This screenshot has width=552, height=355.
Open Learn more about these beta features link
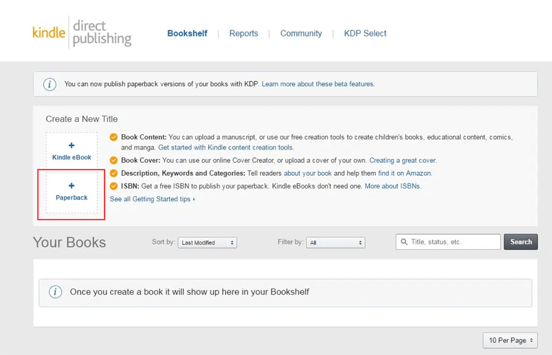click(x=318, y=84)
